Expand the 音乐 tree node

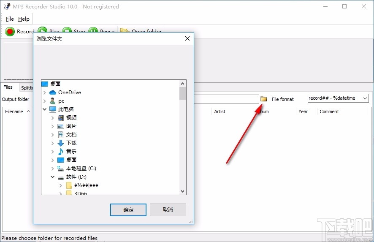click(53, 152)
